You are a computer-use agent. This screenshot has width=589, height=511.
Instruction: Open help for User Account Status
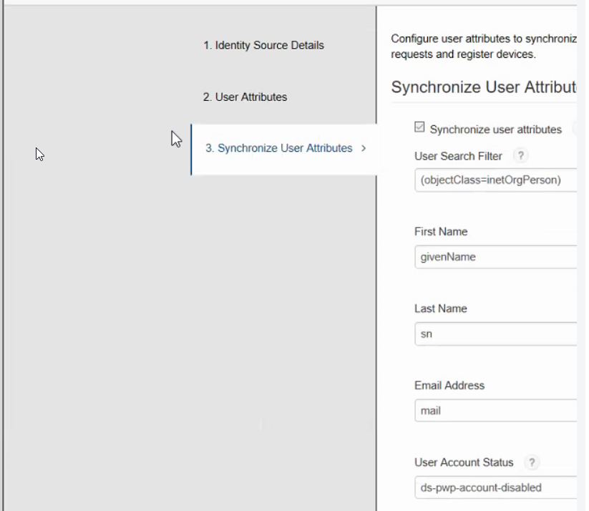click(530, 462)
